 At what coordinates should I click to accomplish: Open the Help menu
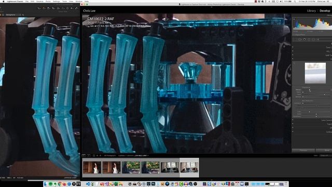[x=87, y=2]
